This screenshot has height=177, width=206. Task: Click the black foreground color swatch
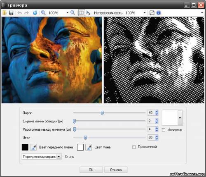tap(25, 147)
